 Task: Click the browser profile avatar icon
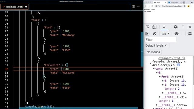189,6
